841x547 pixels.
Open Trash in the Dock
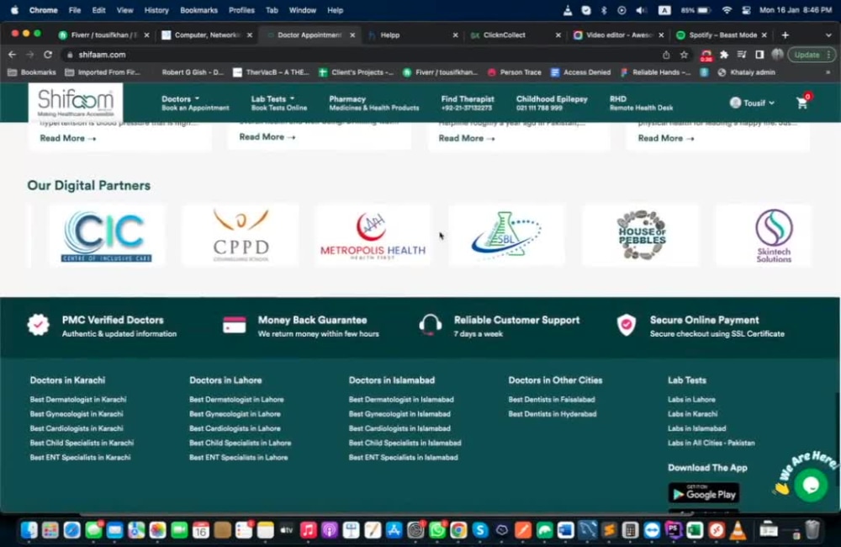[x=812, y=530]
